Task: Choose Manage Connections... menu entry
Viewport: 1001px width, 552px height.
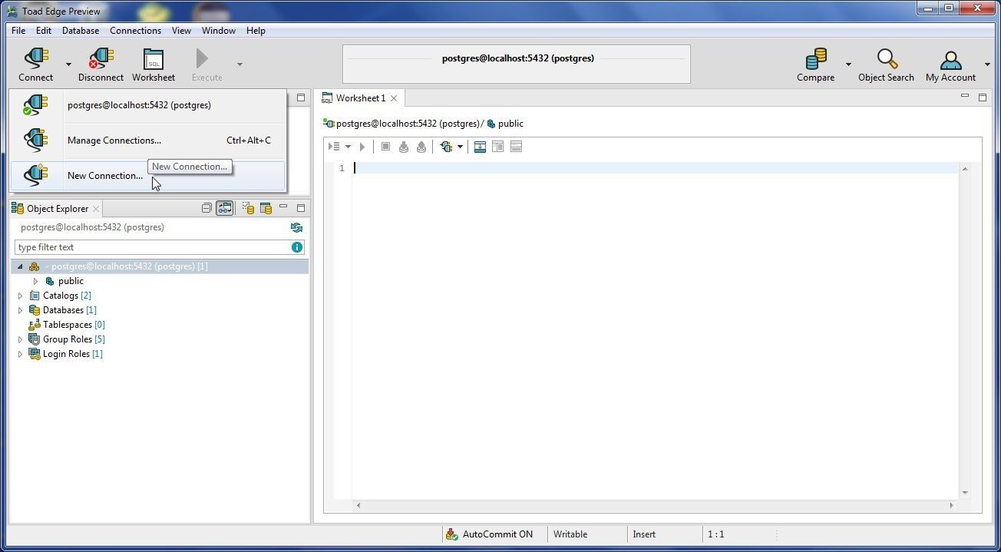Action: coord(147,140)
